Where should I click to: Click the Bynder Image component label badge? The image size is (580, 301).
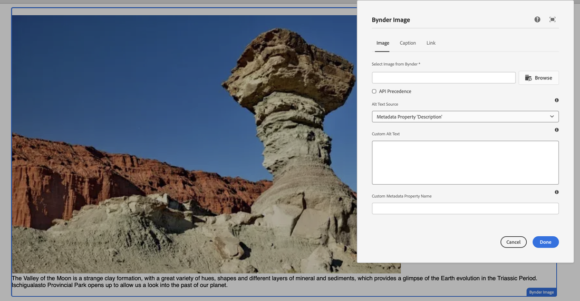click(541, 292)
